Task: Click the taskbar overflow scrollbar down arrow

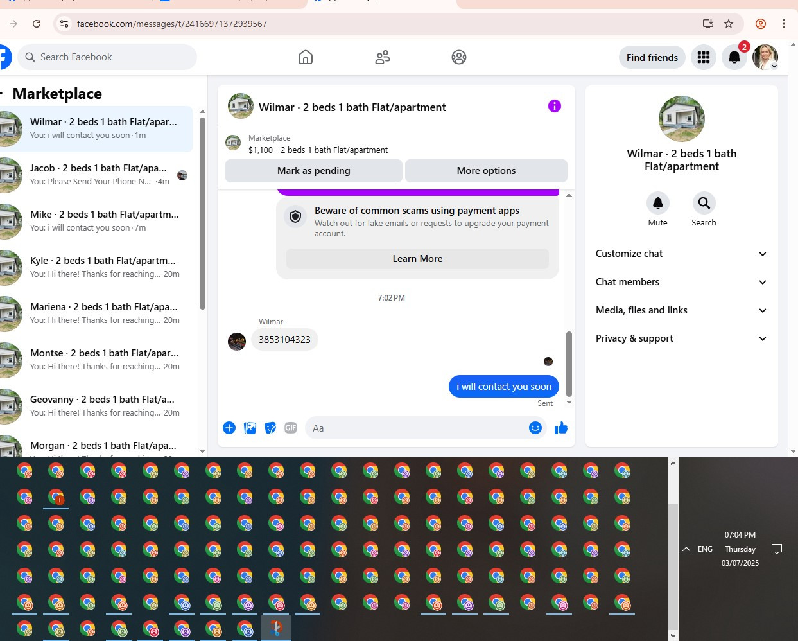Action: pyautogui.click(x=673, y=635)
